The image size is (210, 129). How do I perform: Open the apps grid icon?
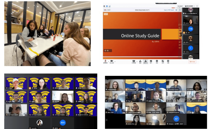click(x=162, y=61)
